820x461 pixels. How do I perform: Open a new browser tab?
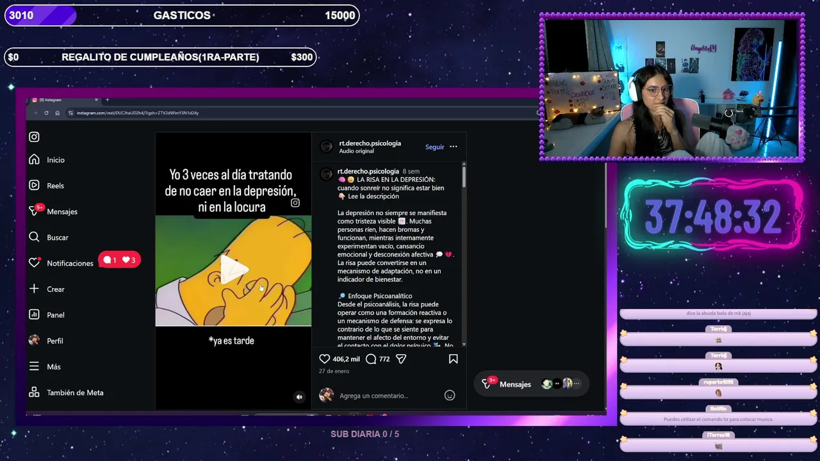107,99
